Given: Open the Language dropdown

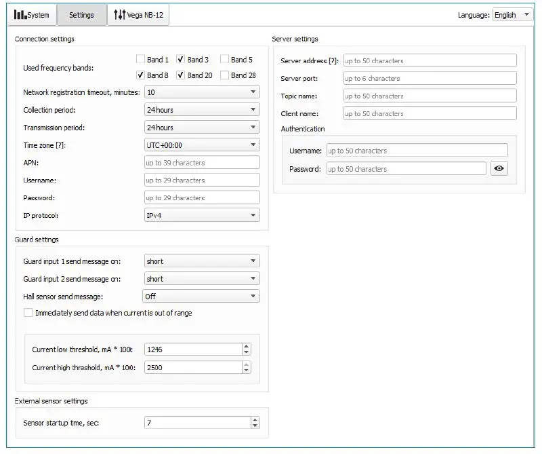Looking at the screenshot, I should [x=513, y=15].
